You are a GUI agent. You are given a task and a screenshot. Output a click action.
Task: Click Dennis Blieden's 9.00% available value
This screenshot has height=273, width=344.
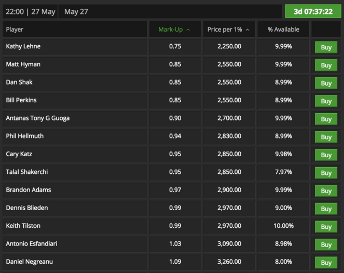point(283,208)
